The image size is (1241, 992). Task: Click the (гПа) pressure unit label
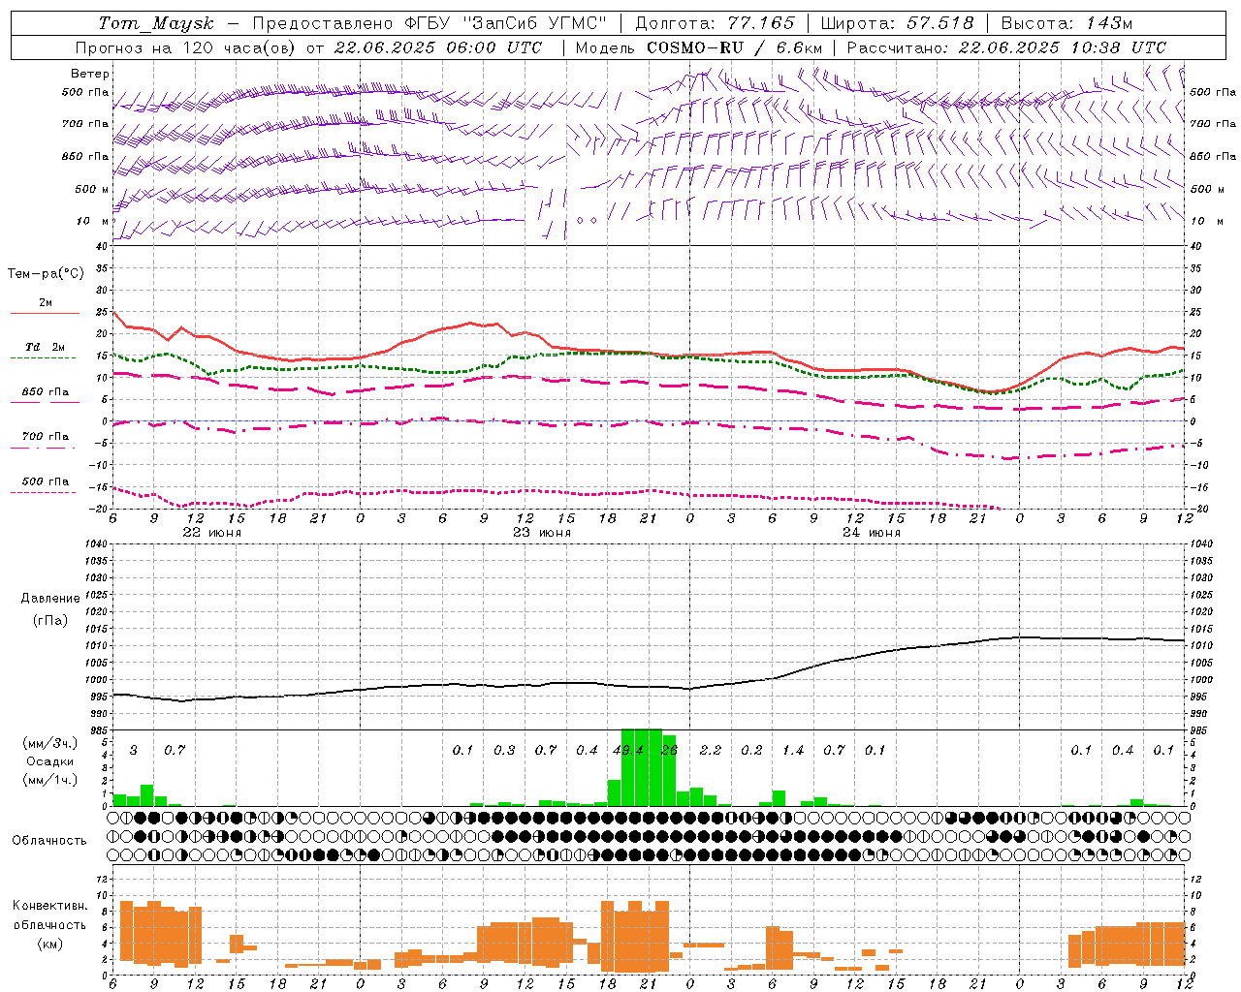pyautogui.click(x=49, y=621)
